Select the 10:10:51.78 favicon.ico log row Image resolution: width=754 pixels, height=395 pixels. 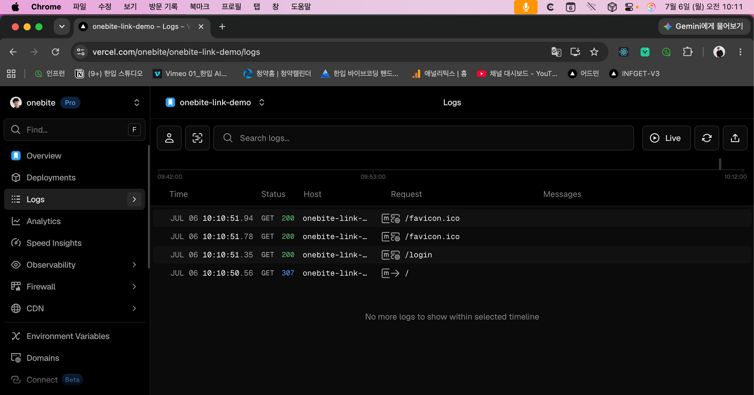[452, 236]
